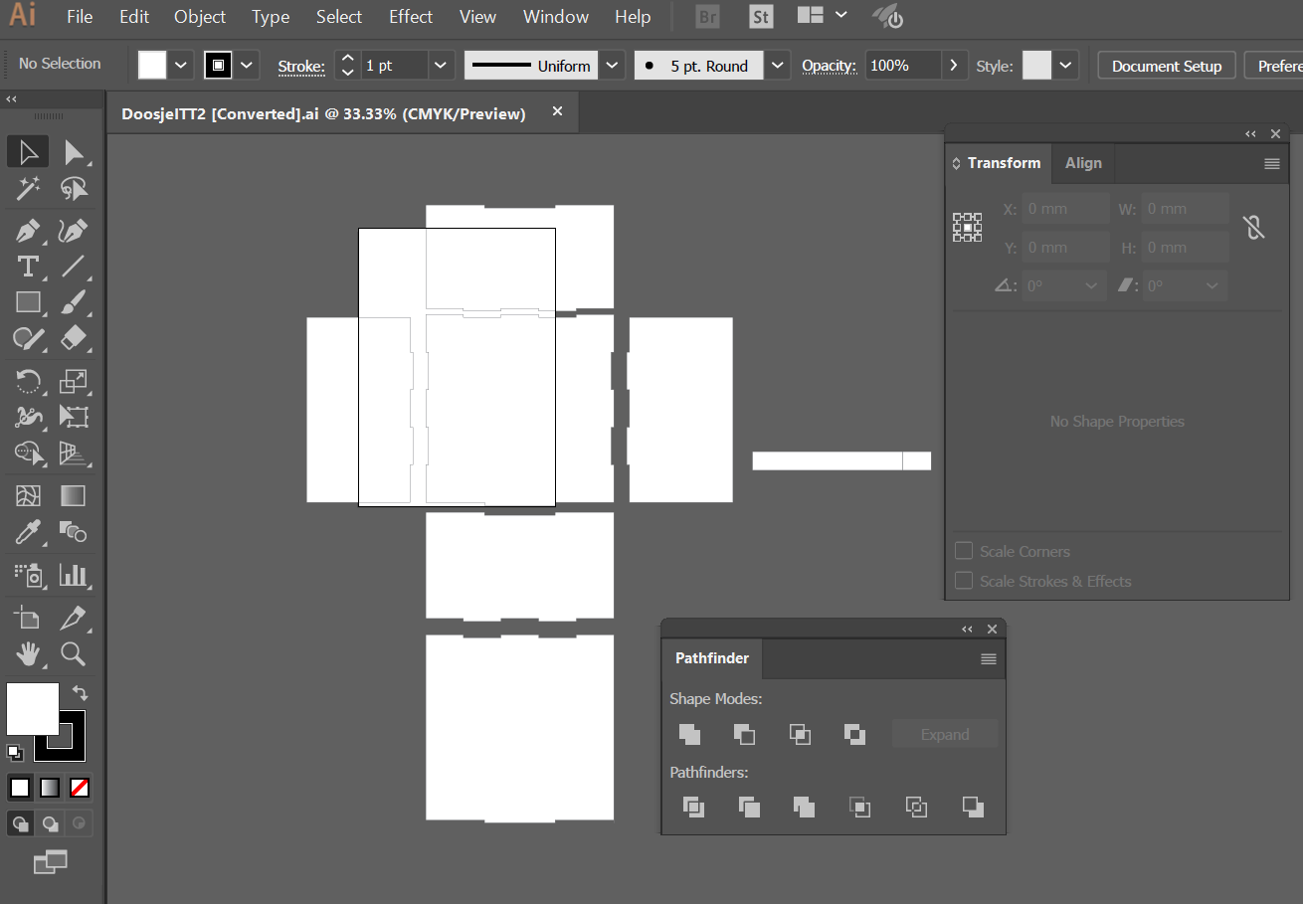1303x904 pixels.
Task: Click the Expand button in Pathfinder
Action: [x=945, y=735]
